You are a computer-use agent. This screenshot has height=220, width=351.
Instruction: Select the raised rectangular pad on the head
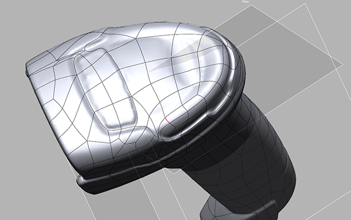105,89
